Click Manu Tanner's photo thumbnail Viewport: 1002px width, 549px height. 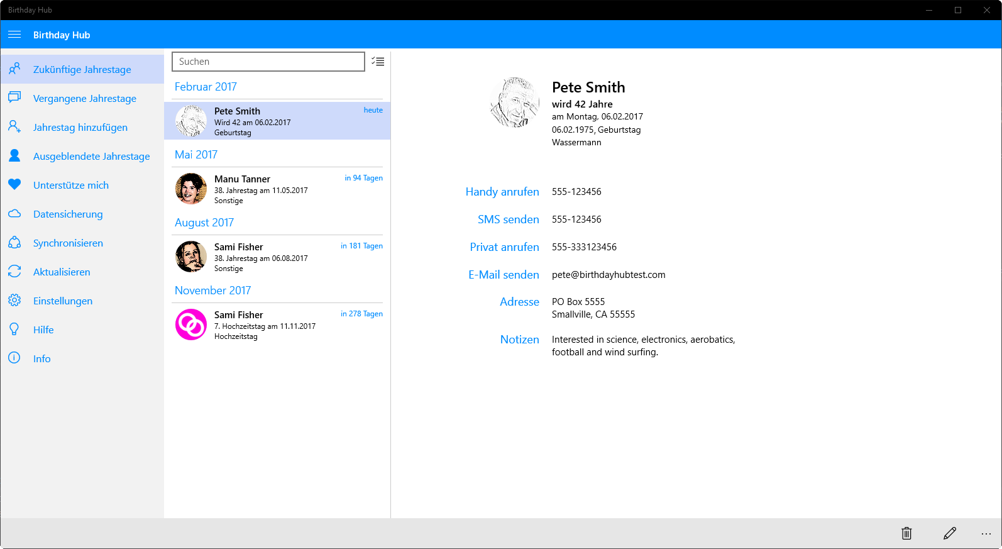pyautogui.click(x=191, y=189)
